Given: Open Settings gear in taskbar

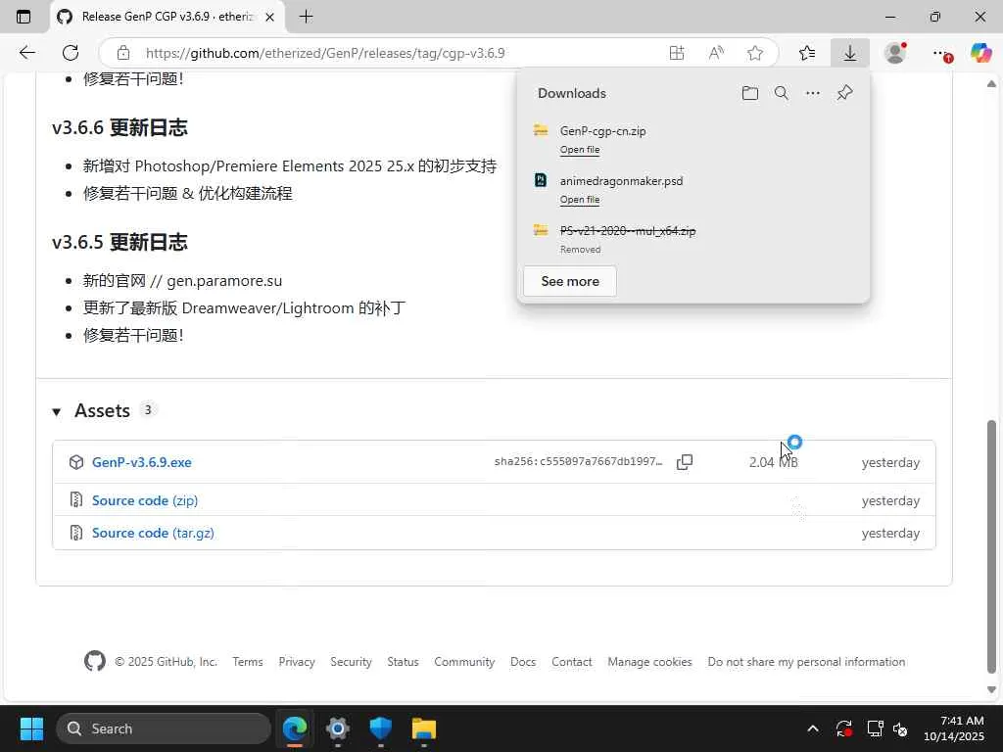Looking at the screenshot, I should 338,728.
